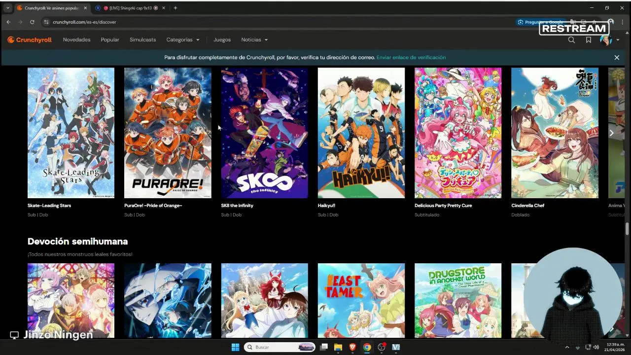
Task: Open the PuraOre! Pride of Orange poster
Action: coord(168,133)
